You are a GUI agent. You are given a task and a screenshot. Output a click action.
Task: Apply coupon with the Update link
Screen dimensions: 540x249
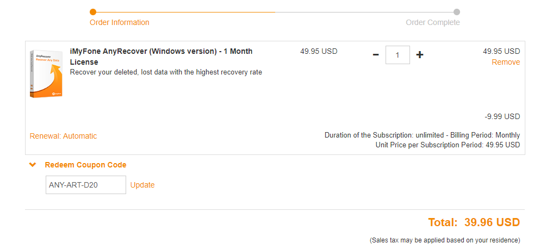point(142,185)
